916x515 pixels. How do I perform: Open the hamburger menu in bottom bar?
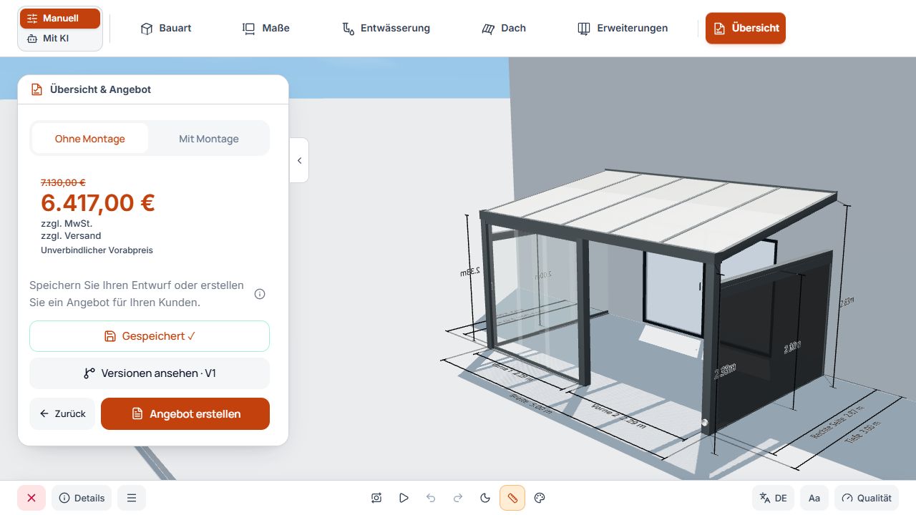click(x=132, y=498)
